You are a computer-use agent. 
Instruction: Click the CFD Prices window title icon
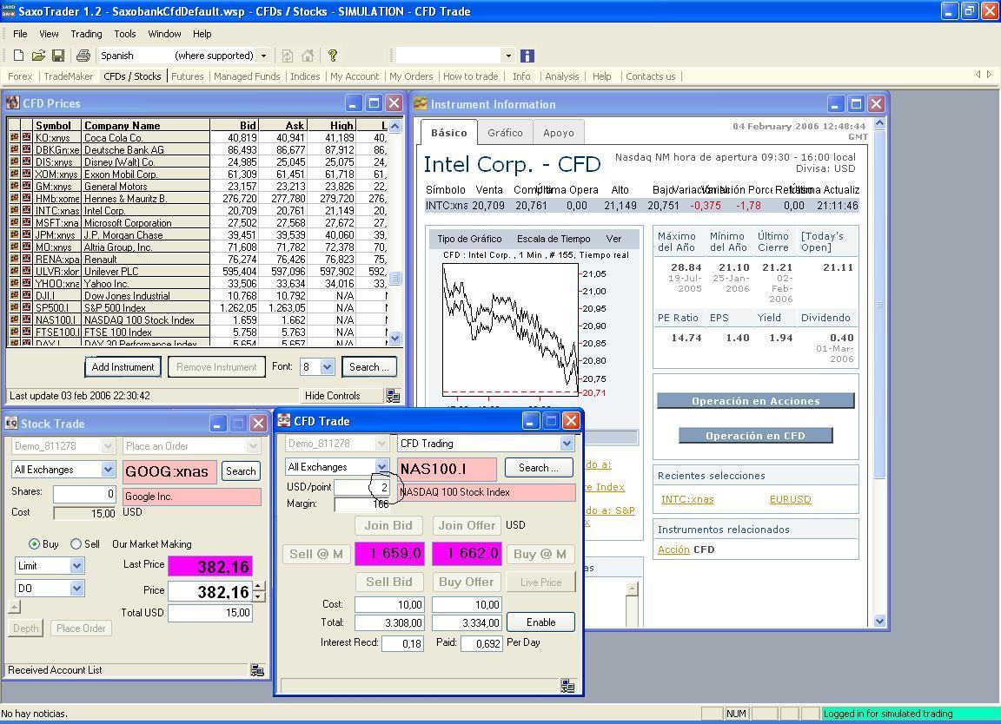[x=12, y=102]
